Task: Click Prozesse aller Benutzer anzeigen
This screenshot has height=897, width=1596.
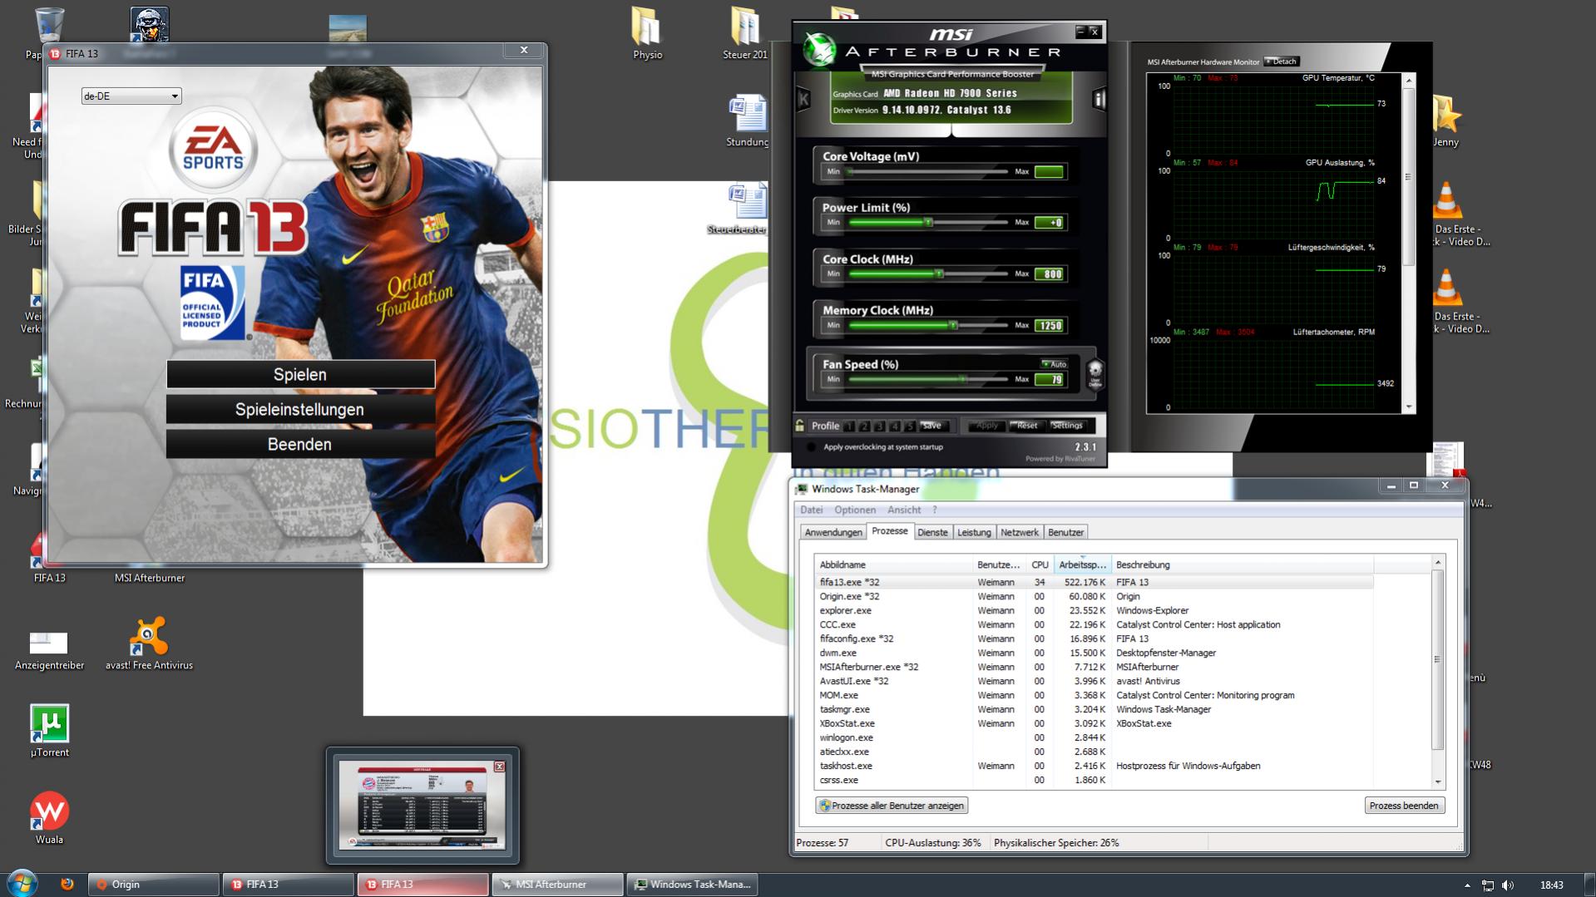Action: pos(892,806)
